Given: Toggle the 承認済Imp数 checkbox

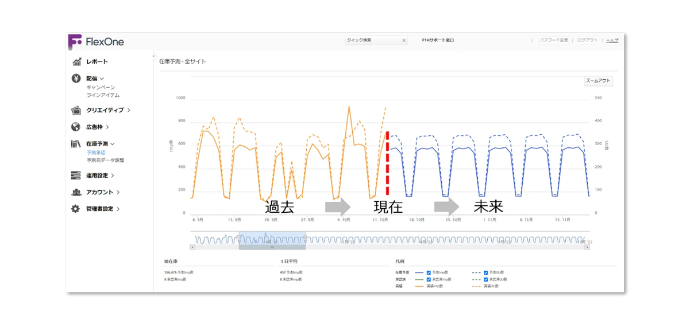Looking at the screenshot, I should (429, 279).
